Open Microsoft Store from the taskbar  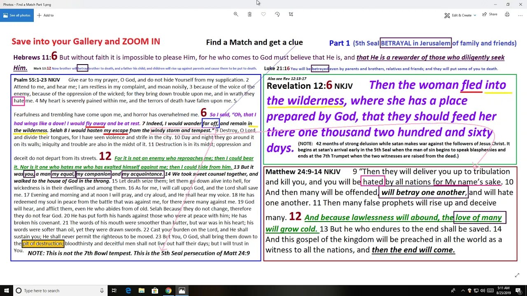tap(155, 290)
